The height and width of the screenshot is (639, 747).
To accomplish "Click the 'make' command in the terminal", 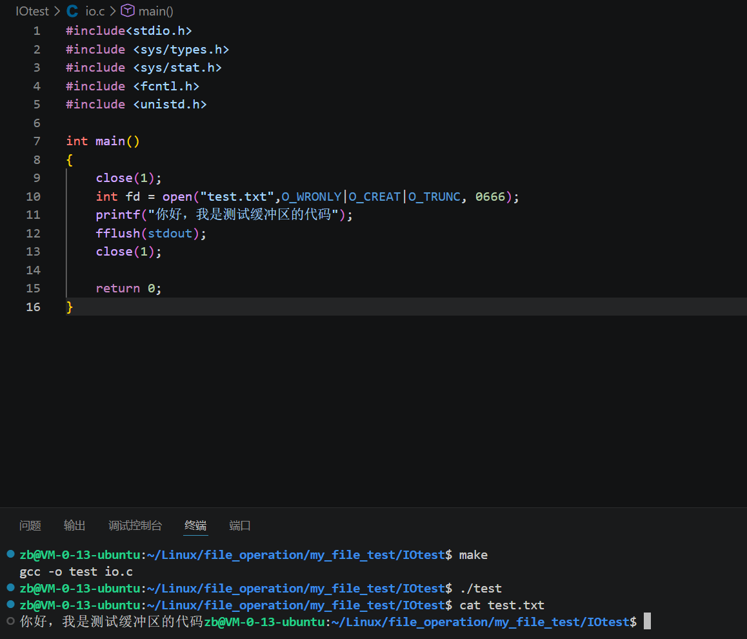I will [473, 555].
